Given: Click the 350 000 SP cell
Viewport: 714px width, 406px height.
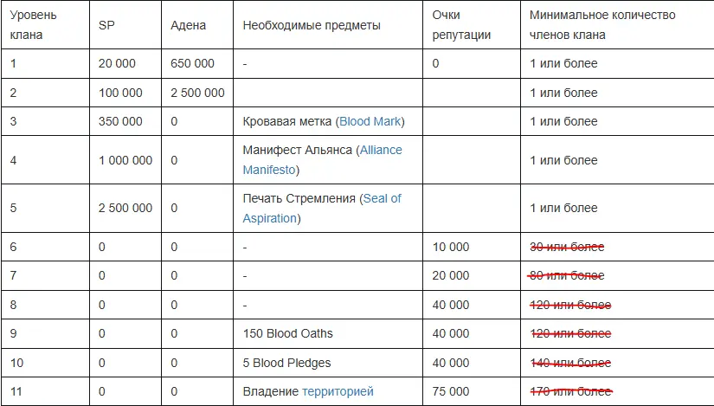Looking at the screenshot, I should [121, 122].
